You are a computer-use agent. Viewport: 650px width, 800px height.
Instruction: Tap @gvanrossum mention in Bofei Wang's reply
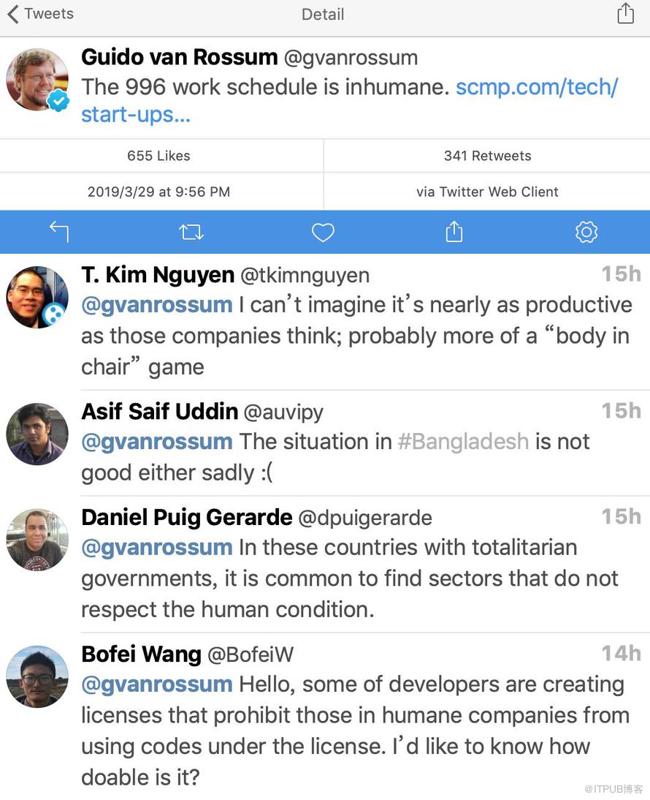[156, 684]
